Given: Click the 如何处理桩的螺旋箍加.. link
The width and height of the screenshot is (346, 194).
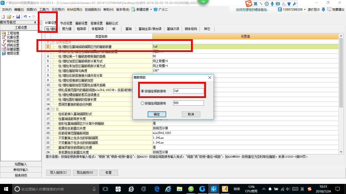Looking at the screenshot, I should pyautogui.click(x=253, y=10).
